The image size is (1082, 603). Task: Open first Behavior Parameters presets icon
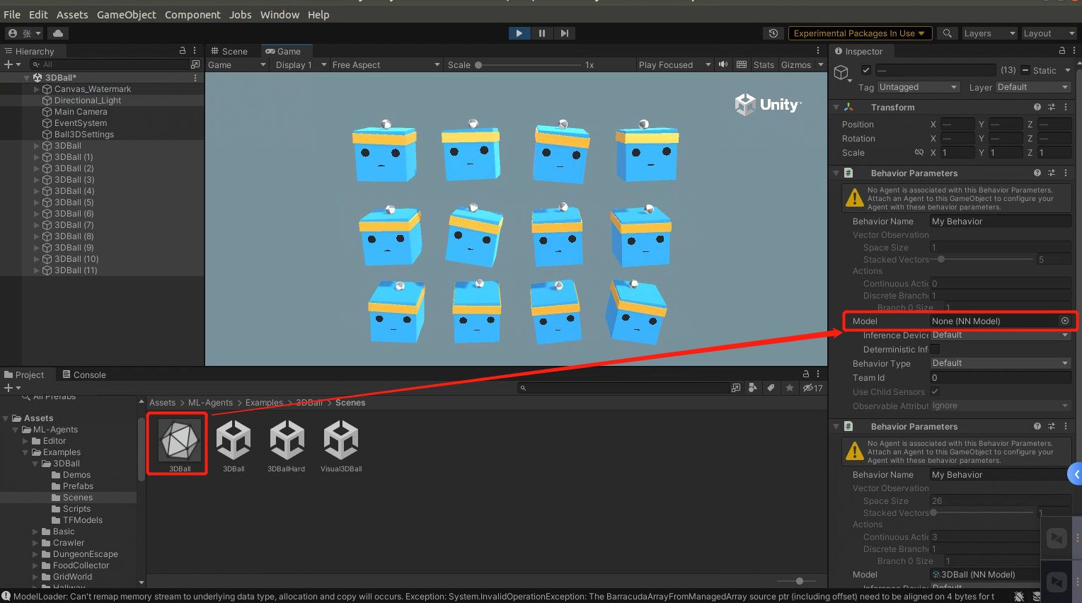click(1052, 173)
